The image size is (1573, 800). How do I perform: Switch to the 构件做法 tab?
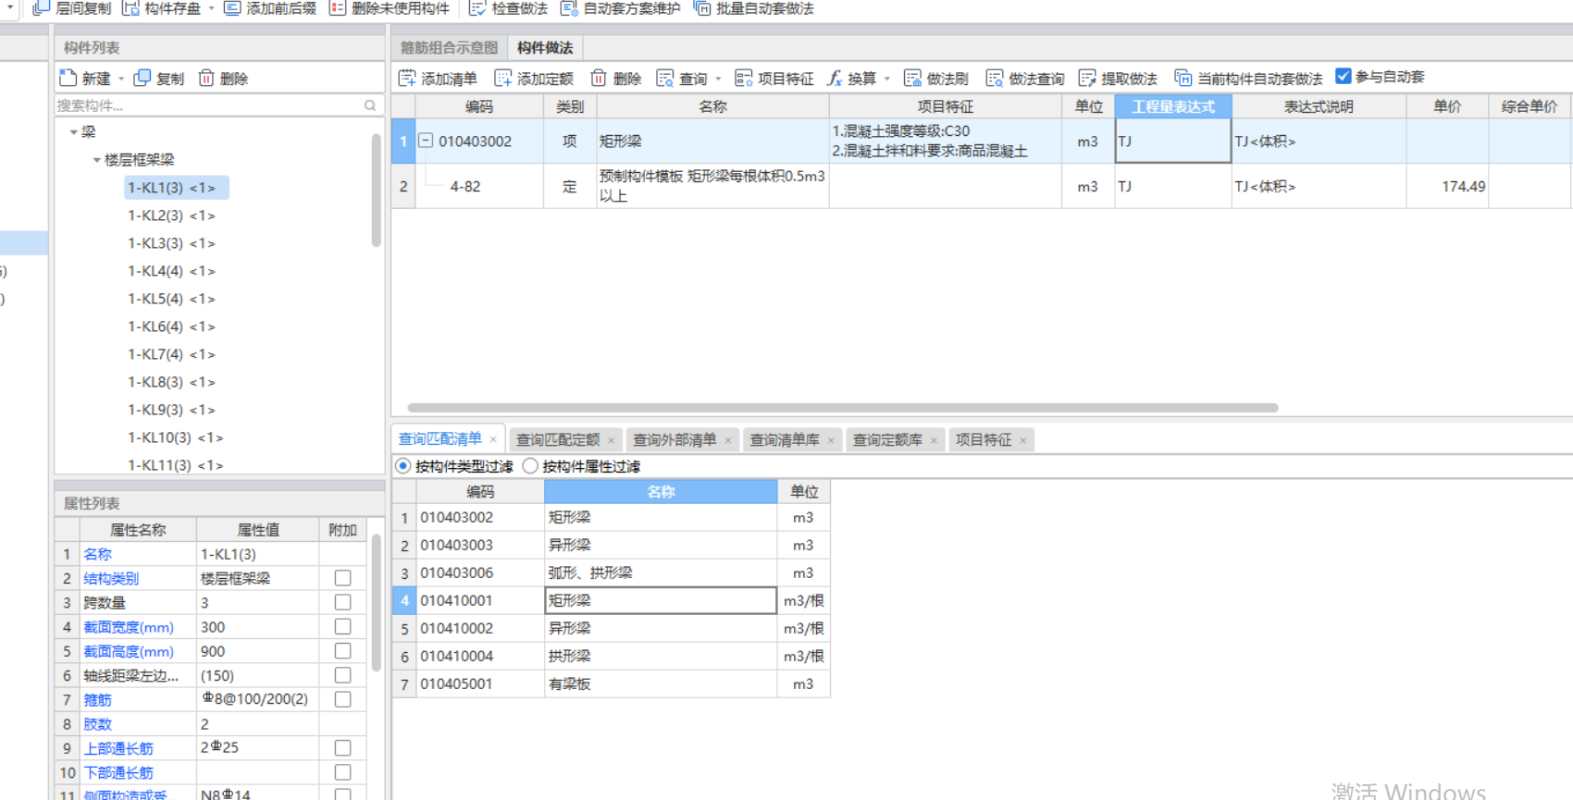click(x=545, y=47)
